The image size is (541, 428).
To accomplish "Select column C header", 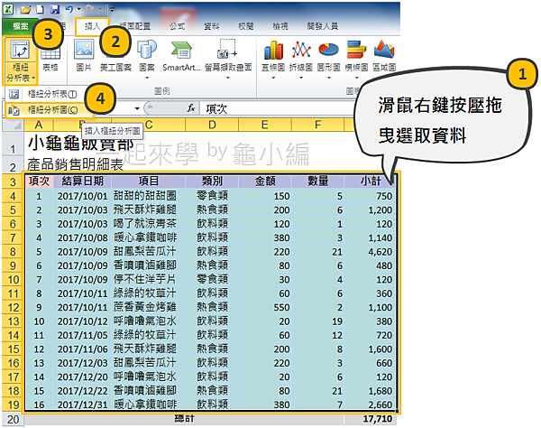I will pos(149,125).
